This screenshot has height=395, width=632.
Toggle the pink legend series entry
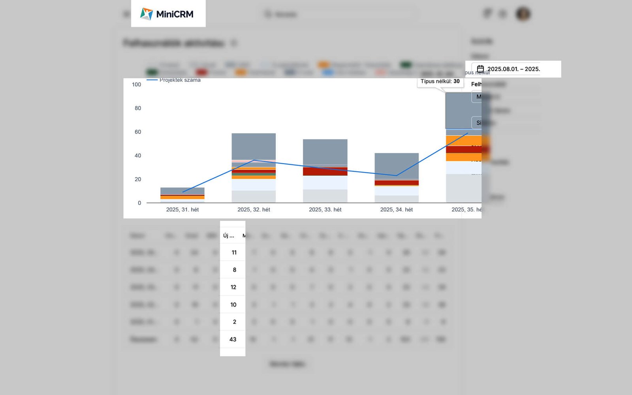click(x=380, y=72)
